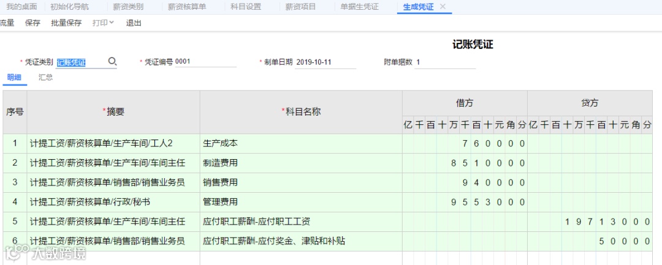Click the 序号 column header
Viewport: 662px width, 265px height.
click(x=15, y=111)
